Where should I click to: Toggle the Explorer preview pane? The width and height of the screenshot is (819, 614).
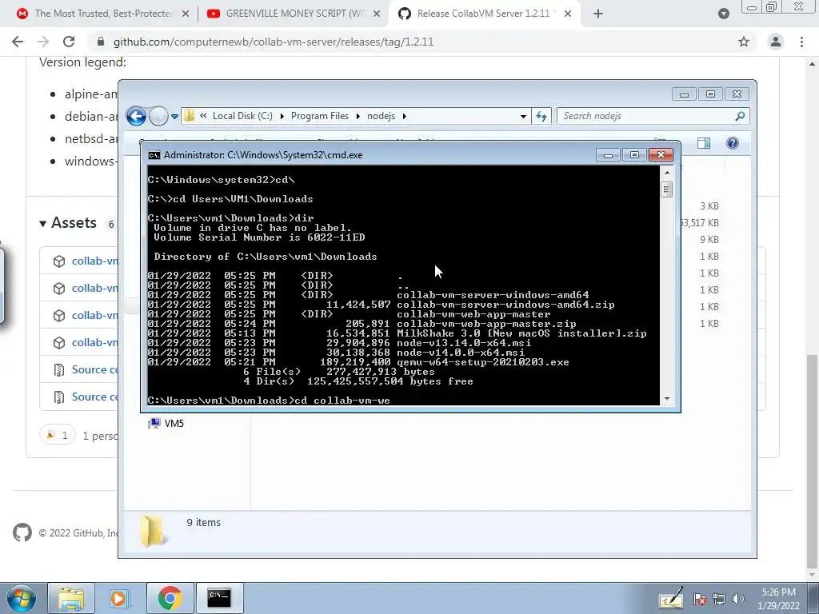point(704,143)
